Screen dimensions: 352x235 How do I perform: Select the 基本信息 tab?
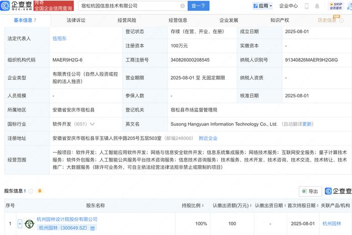pos(25,21)
